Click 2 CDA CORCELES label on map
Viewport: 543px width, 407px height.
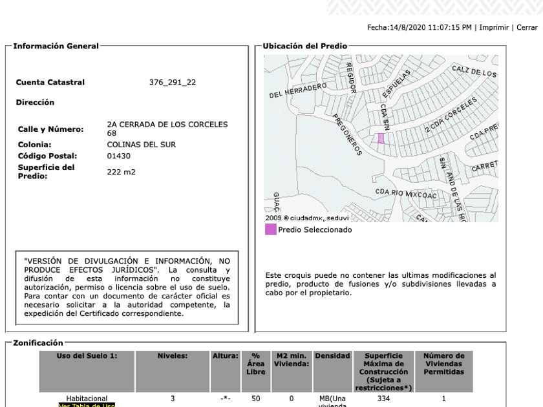pyautogui.click(x=451, y=115)
